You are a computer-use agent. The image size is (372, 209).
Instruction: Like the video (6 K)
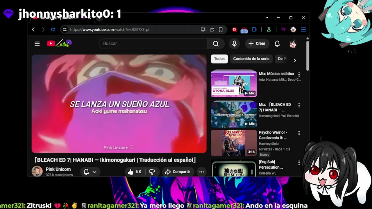(x=135, y=172)
